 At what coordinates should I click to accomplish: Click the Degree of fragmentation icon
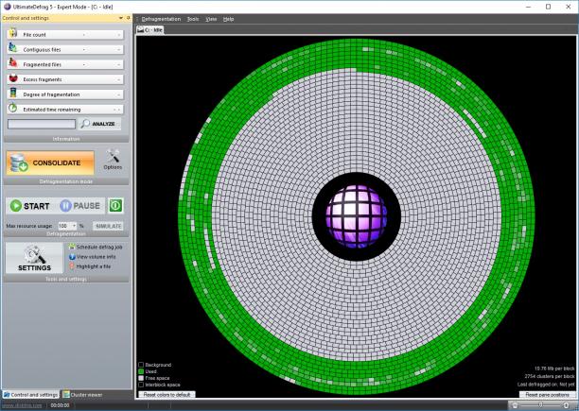tap(13, 93)
